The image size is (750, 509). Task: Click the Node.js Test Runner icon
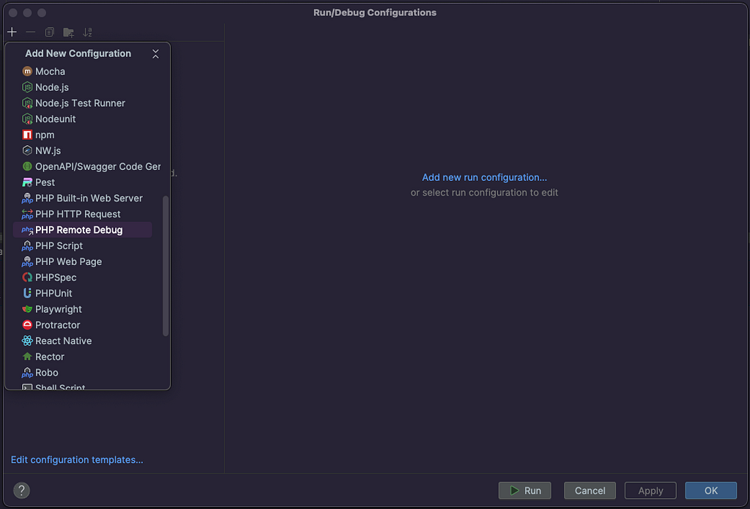coord(27,103)
